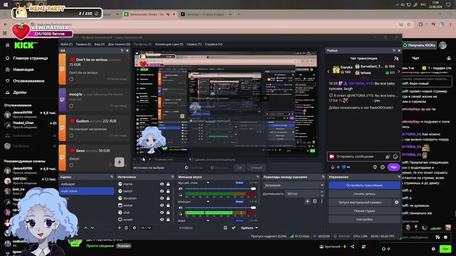Click the lightning bolt button in DA panel
Image resolution: width=456 pixels, height=256 pixels.
coord(119,162)
